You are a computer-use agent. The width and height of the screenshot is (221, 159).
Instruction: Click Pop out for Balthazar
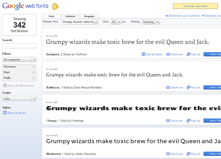[x=195, y=88]
